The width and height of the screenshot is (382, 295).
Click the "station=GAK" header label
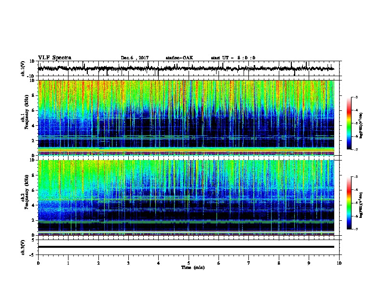[x=179, y=58]
